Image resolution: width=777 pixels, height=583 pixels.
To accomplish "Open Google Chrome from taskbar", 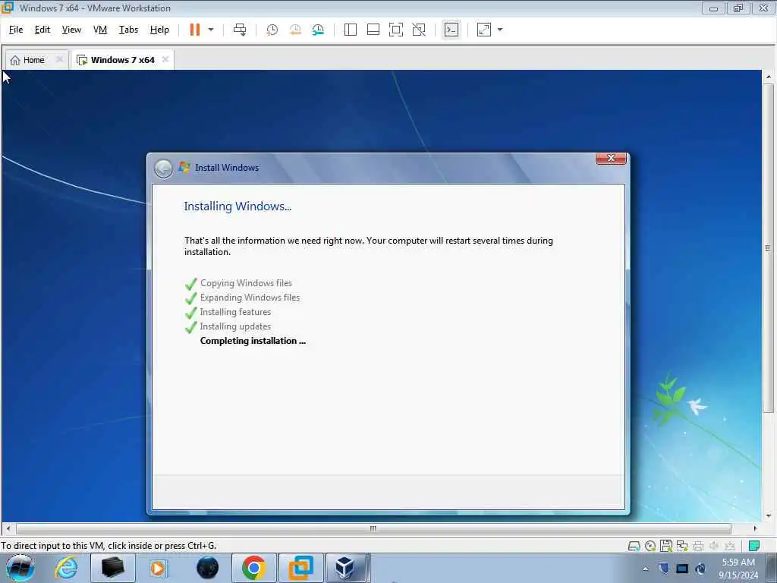I will click(253, 568).
